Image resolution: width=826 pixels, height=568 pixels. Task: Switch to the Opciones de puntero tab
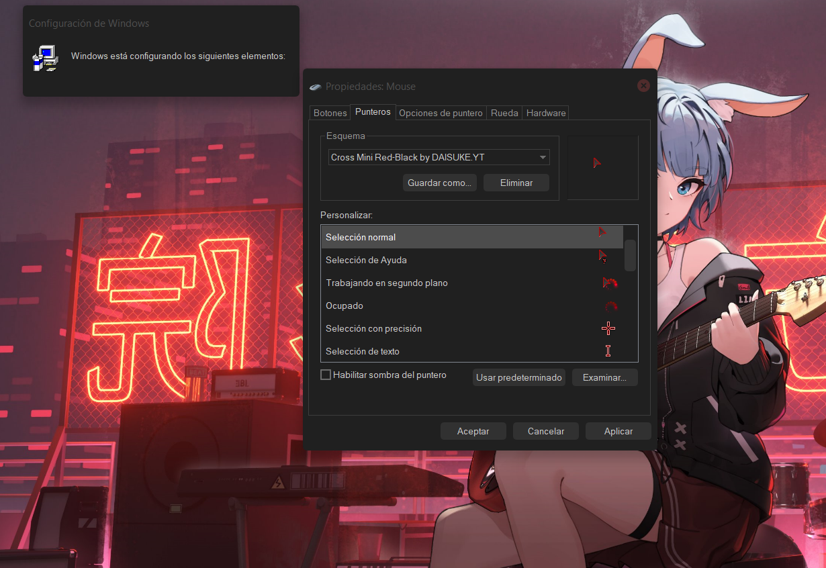pos(440,113)
